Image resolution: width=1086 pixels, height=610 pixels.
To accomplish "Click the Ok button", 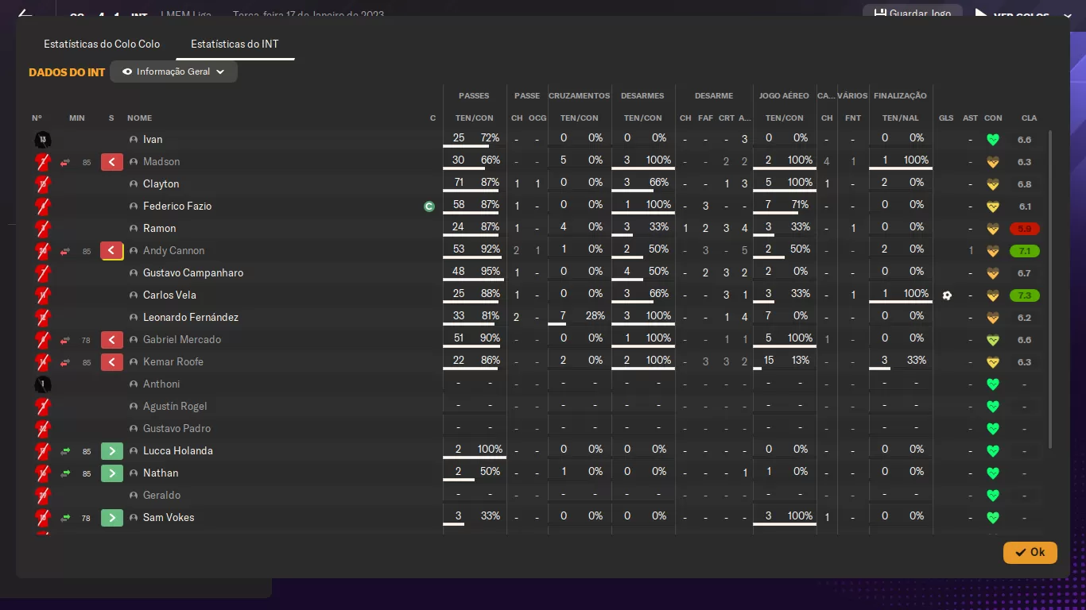I will click(1030, 552).
